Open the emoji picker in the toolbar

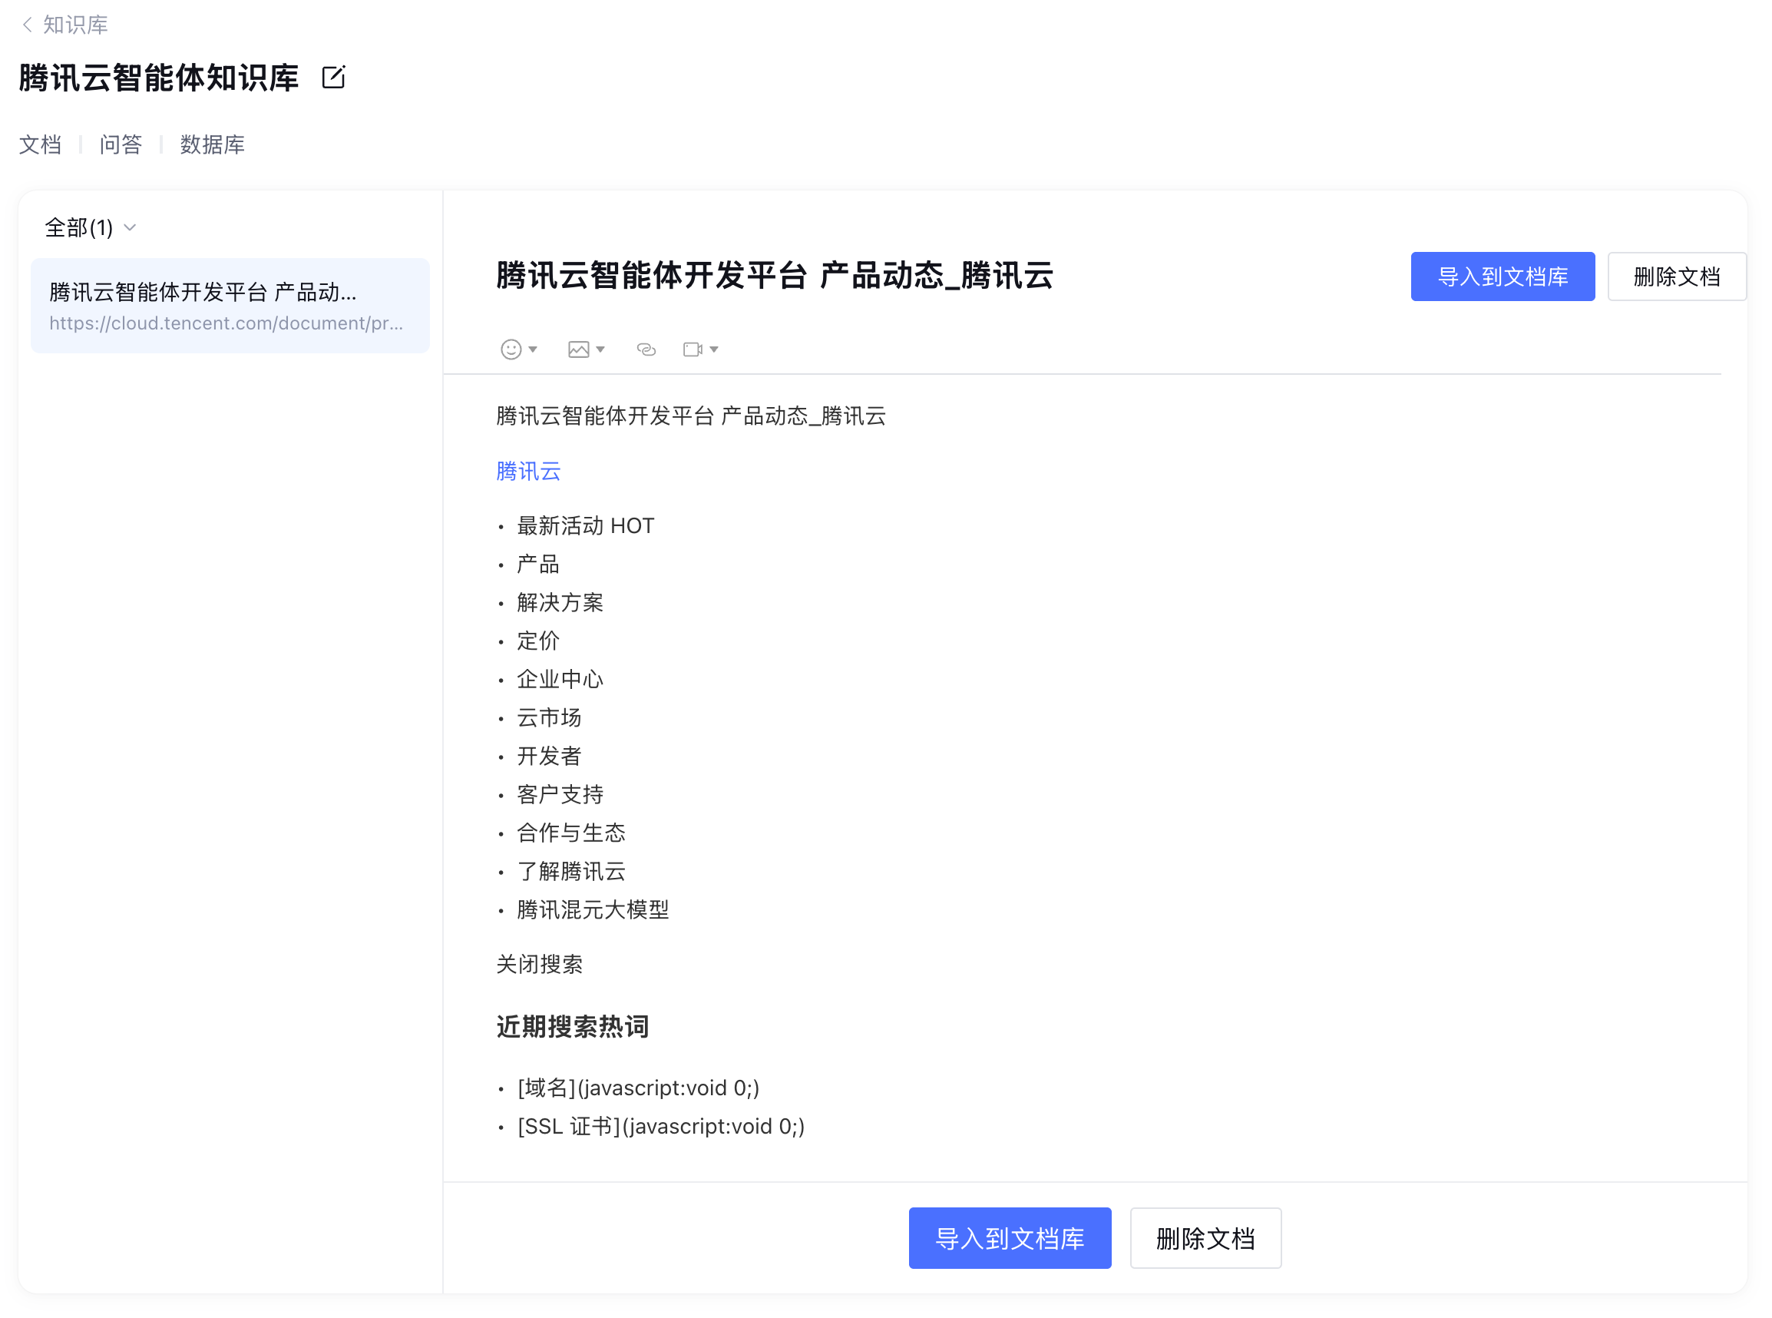pyautogui.click(x=511, y=349)
